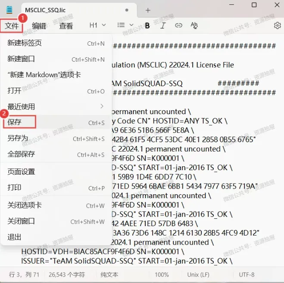Image resolution: width=284 pixels, height=283 pixels.
Task: Choose 打开 from the file menu
Action: tap(56, 90)
